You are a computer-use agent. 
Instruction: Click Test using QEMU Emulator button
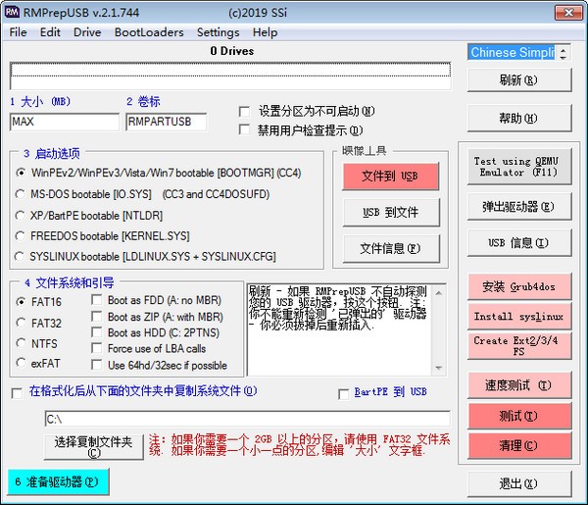[518, 167]
